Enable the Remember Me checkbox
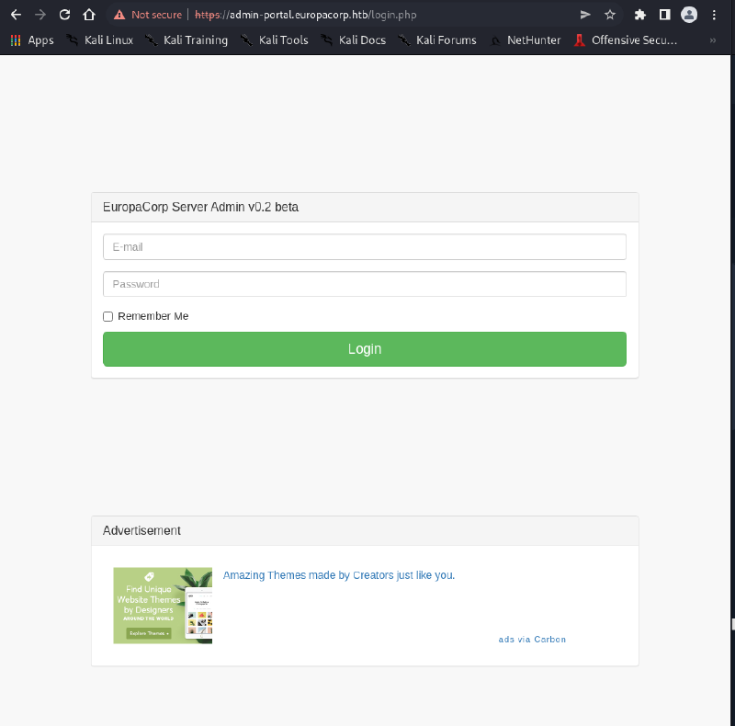The height and width of the screenshot is (726, 735). pyautogui.click(x=107, y=316)
